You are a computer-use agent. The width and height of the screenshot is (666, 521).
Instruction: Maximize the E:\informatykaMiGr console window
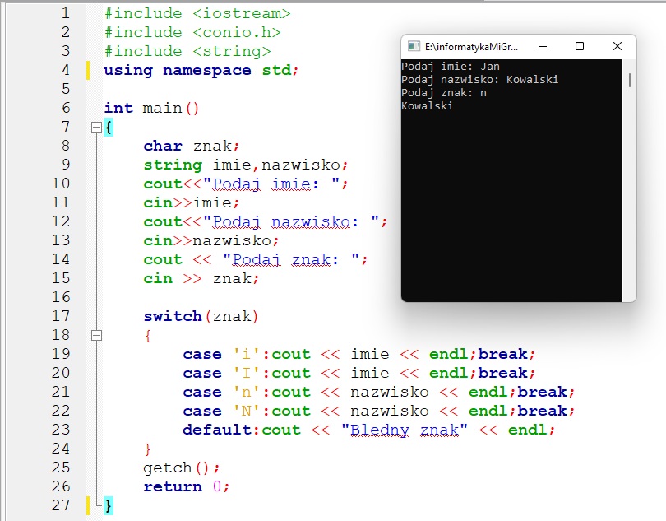(x=580, y=46)
